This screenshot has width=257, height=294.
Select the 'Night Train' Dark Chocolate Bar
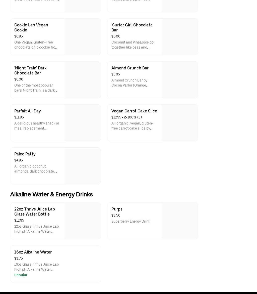[x=30, y=70]
